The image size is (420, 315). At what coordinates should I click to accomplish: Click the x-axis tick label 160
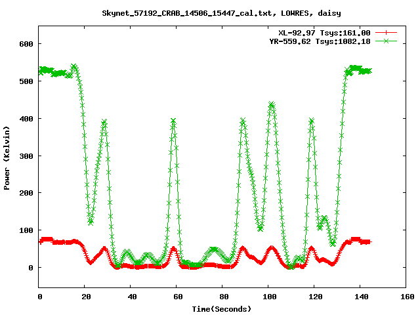point(408,297)
